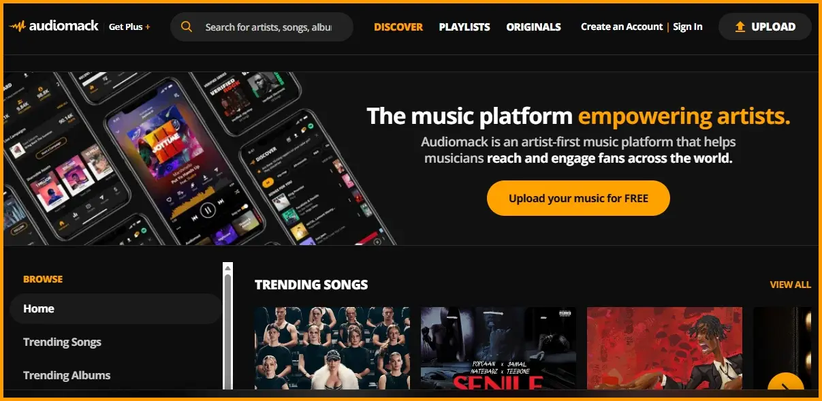
Task: Click View All for trending songs
Action: (790, 285)
